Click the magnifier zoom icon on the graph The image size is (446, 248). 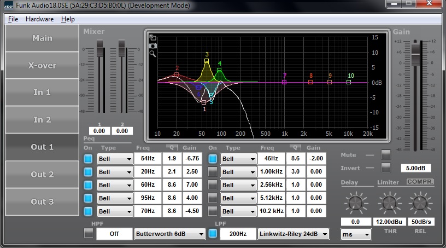153,54
